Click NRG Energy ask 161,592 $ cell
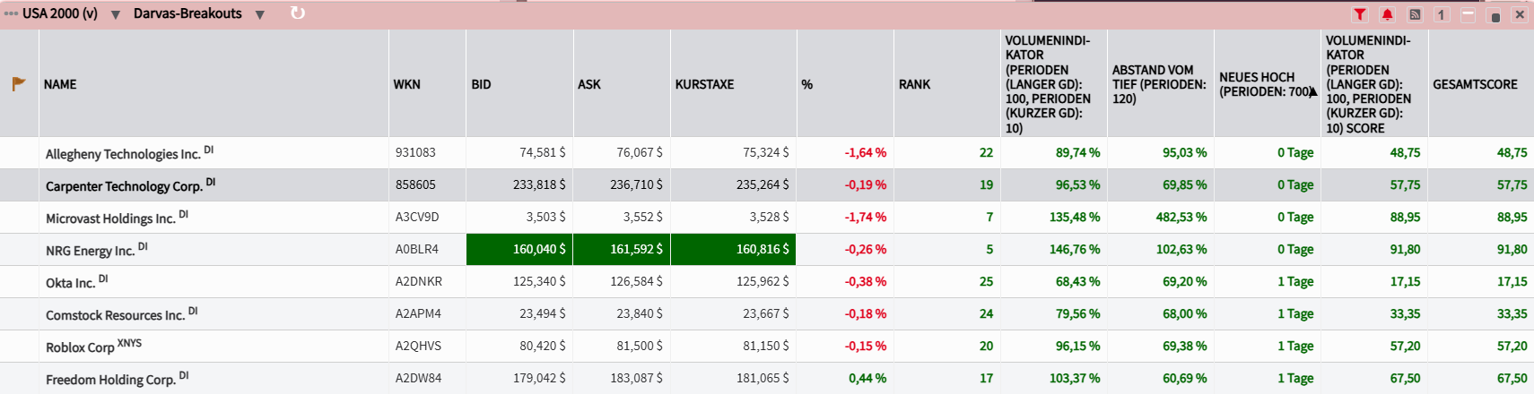The image size is (1534, 394). coord(622,249)
